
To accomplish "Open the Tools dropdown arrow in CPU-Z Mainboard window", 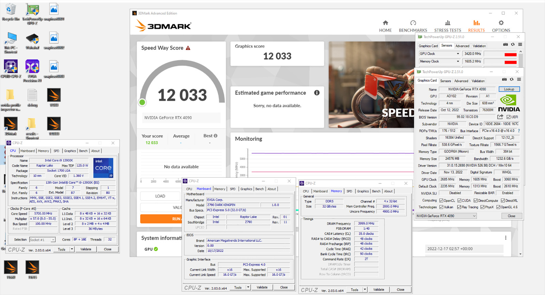I will tap(248, 288).
